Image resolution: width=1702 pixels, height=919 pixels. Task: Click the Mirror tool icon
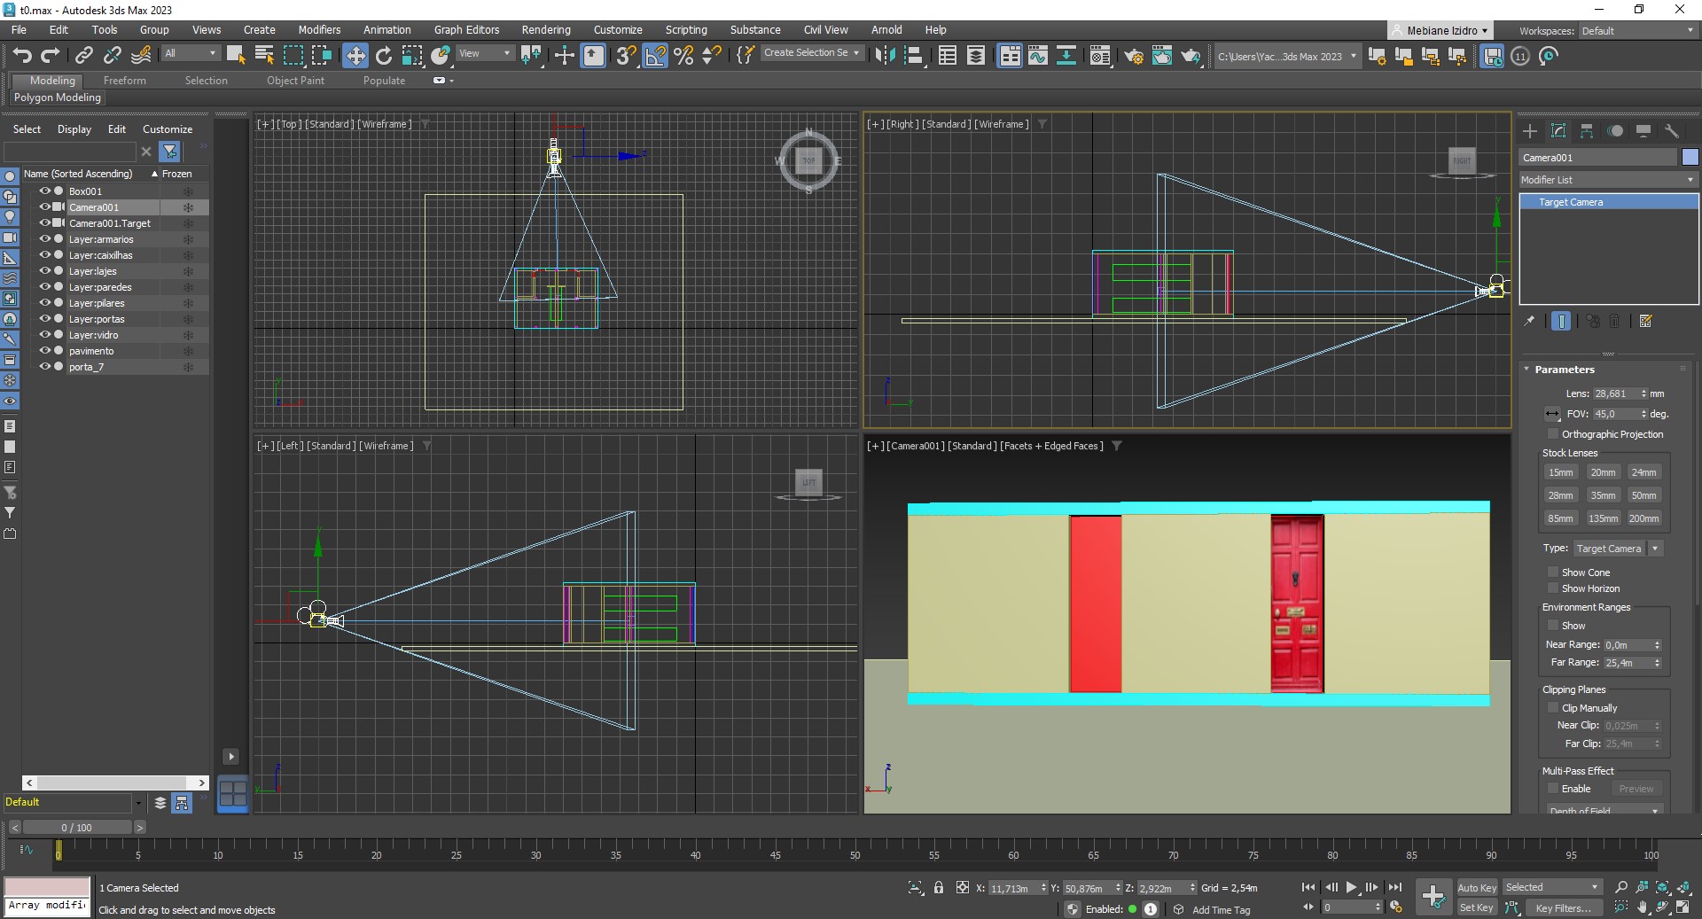pyautogui.click(x=884, y=56)
